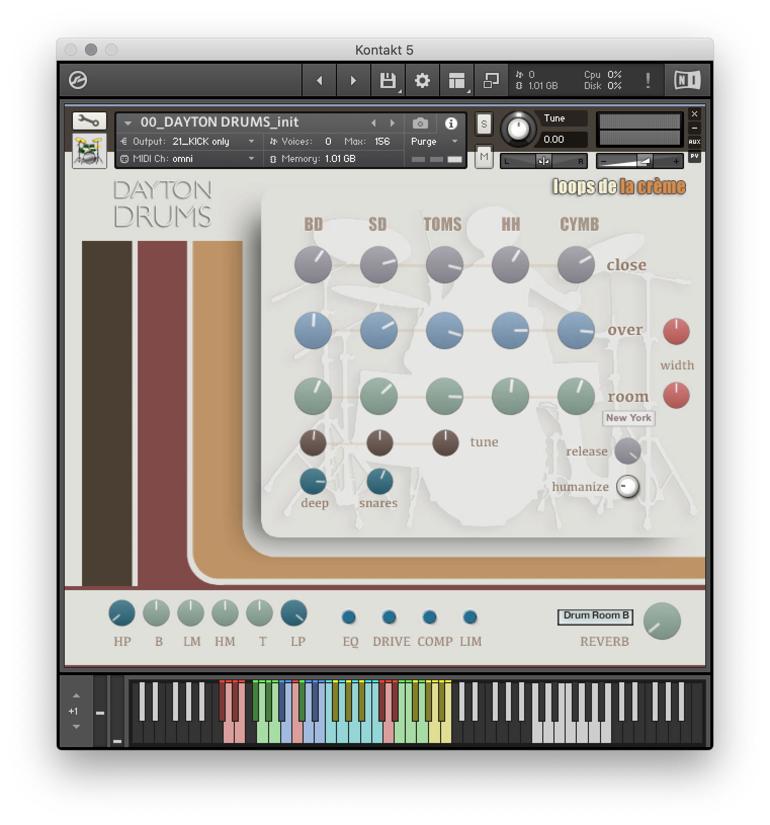Click the volume slider in instrument header
770x825 pixels.
(639, 161)
